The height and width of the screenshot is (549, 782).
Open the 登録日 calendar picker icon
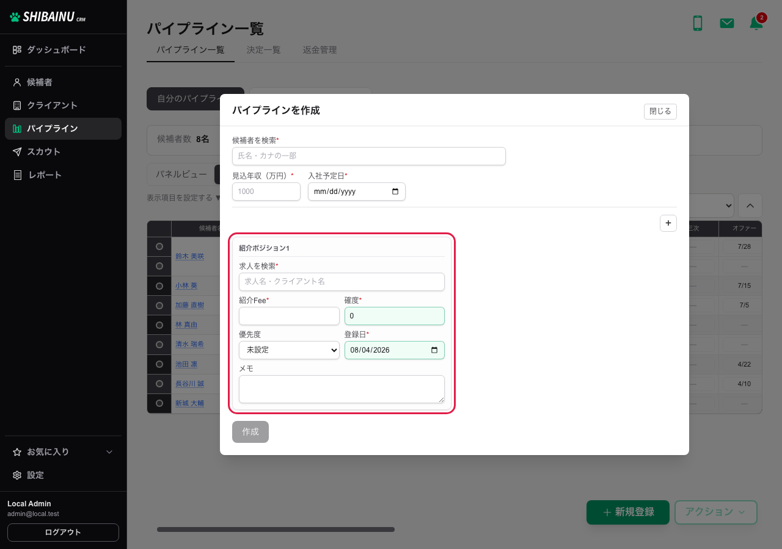pos(434,350)
